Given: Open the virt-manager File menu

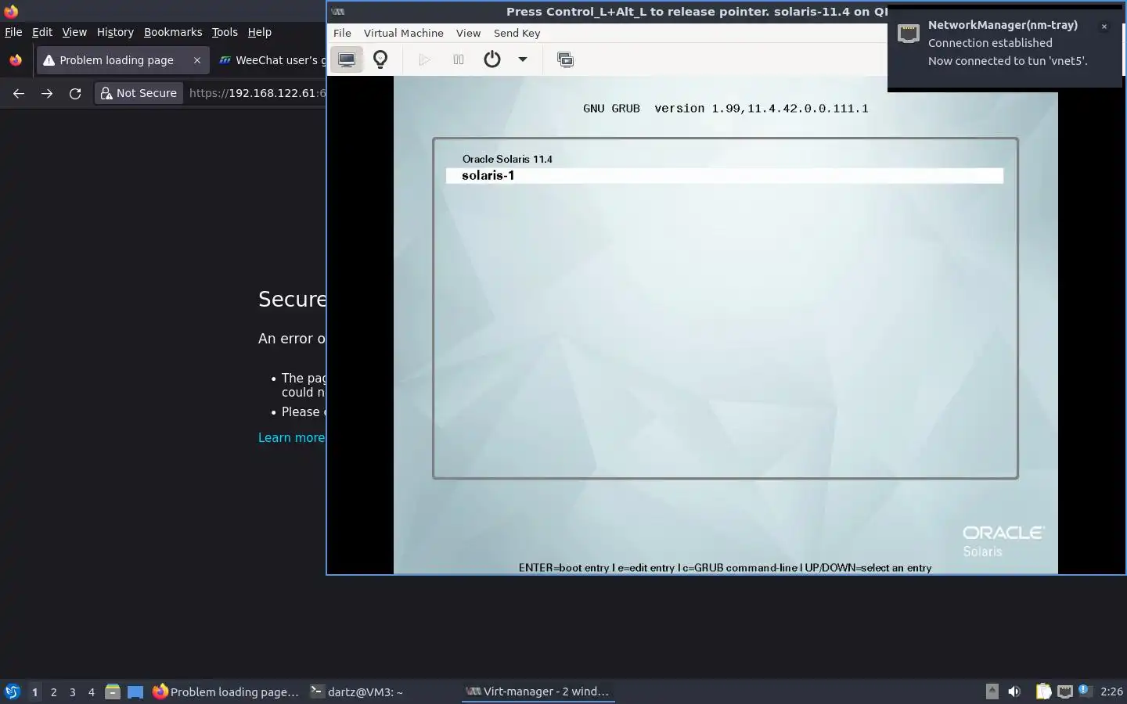Looking at the screenshot, I should [342, 33].
